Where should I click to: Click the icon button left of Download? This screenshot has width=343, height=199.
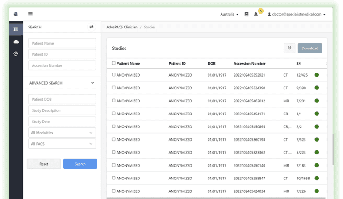[289, 48]
